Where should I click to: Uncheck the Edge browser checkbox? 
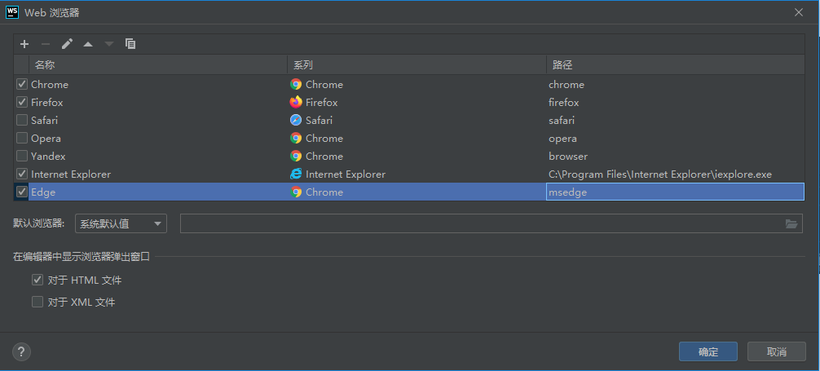[x=22, y=192]
